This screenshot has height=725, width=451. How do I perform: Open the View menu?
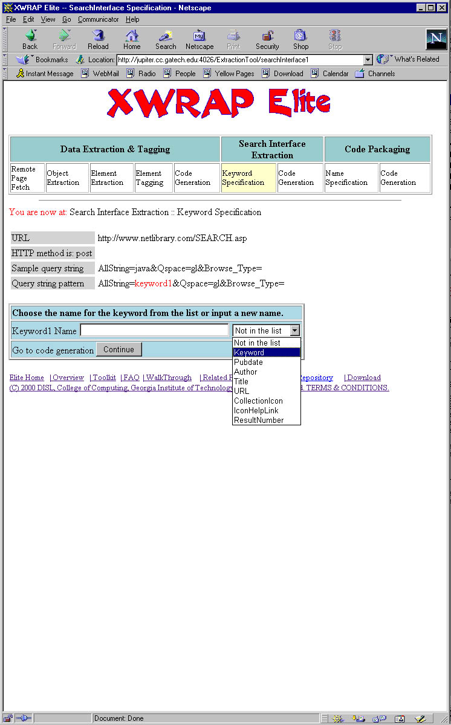point(48,19)
